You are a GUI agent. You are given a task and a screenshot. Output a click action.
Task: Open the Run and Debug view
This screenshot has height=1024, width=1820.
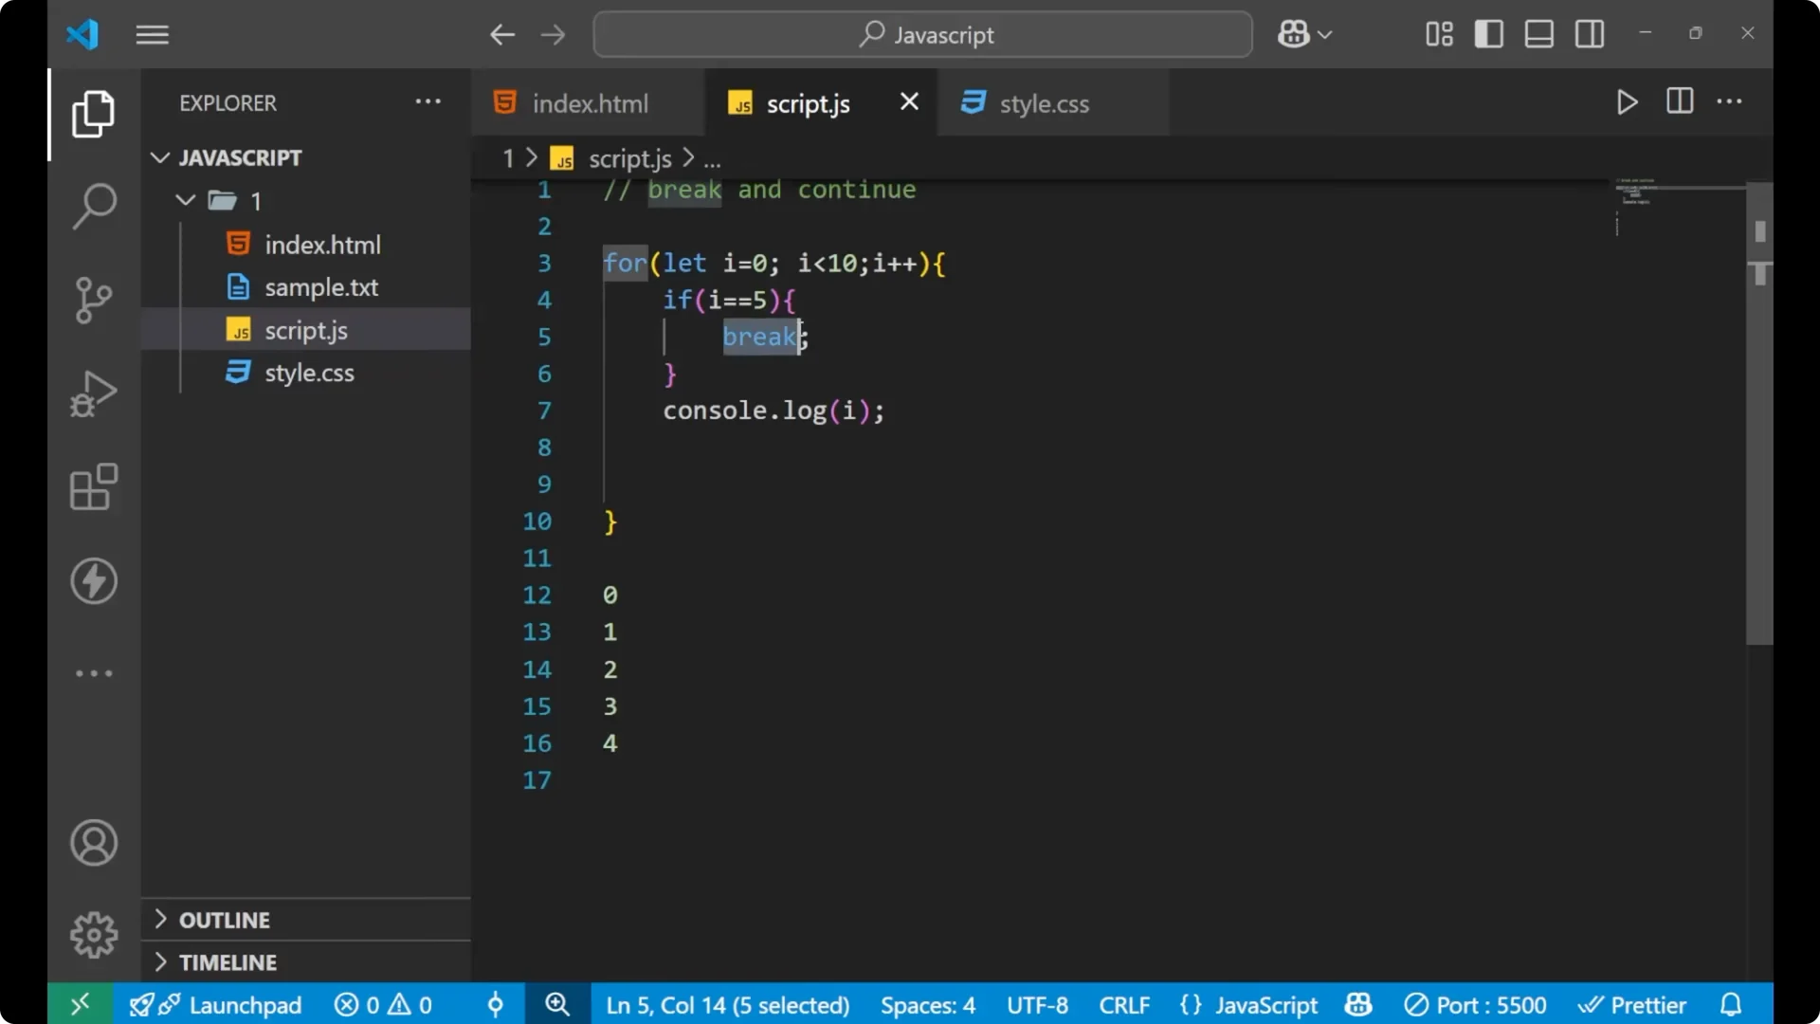[x=93, y=393]
